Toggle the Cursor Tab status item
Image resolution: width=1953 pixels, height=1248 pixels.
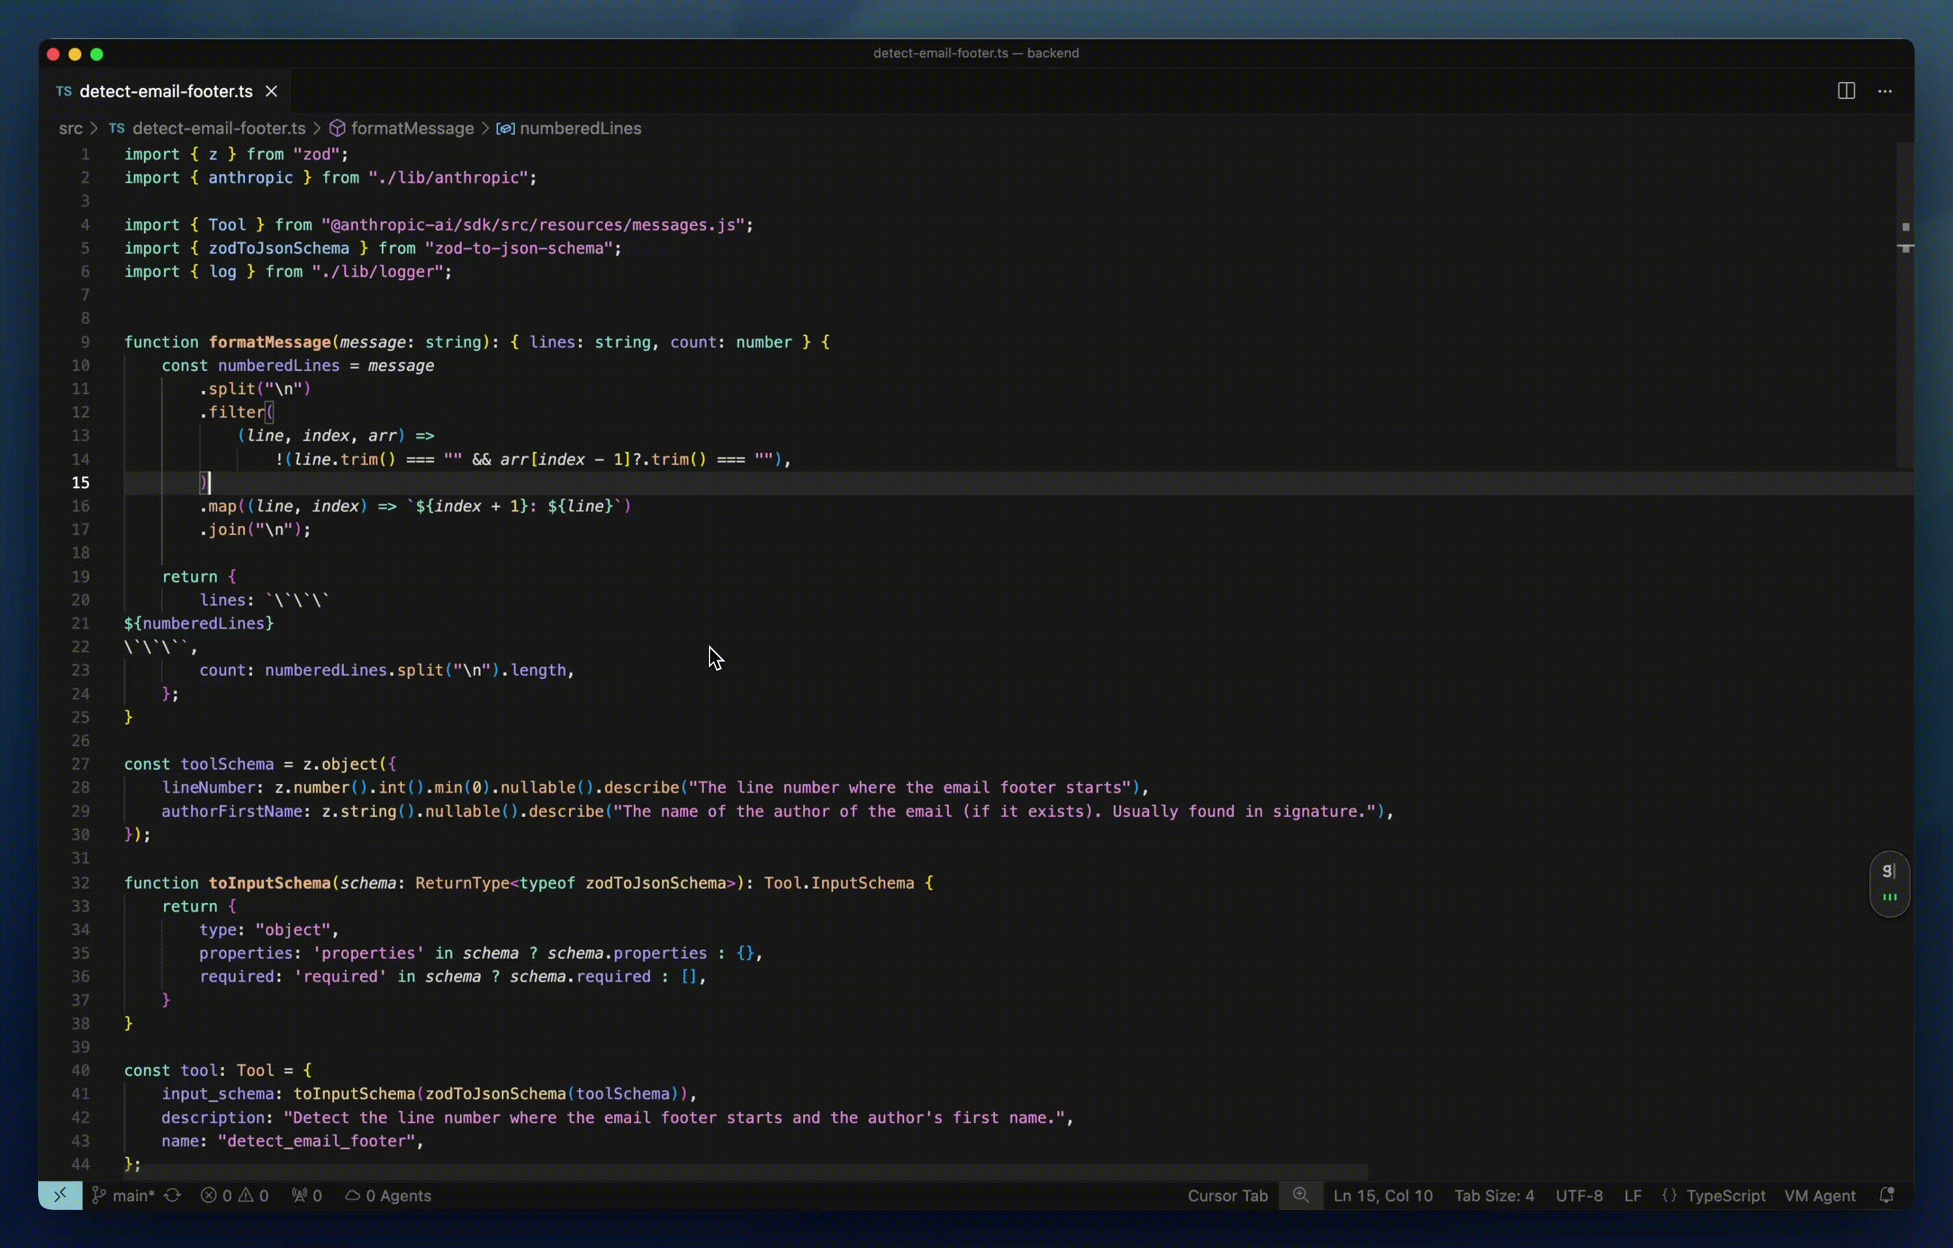[x=1227, y=1194]
